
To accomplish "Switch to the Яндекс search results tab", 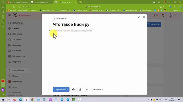I will 17,2.
